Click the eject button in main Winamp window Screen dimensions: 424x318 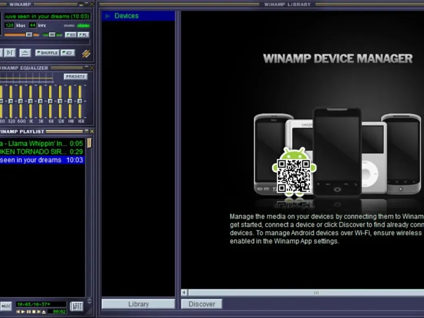[x=25, y=52]
